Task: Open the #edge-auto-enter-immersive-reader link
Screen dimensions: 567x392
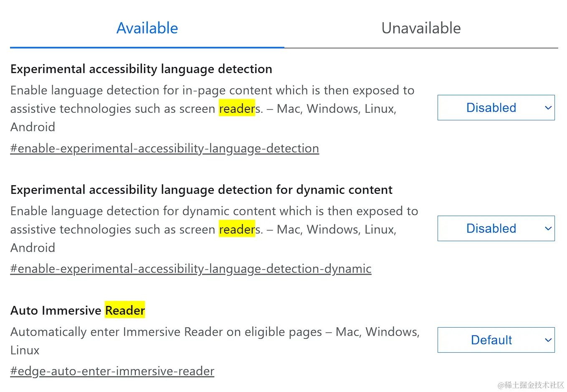Action: [112, 371]
